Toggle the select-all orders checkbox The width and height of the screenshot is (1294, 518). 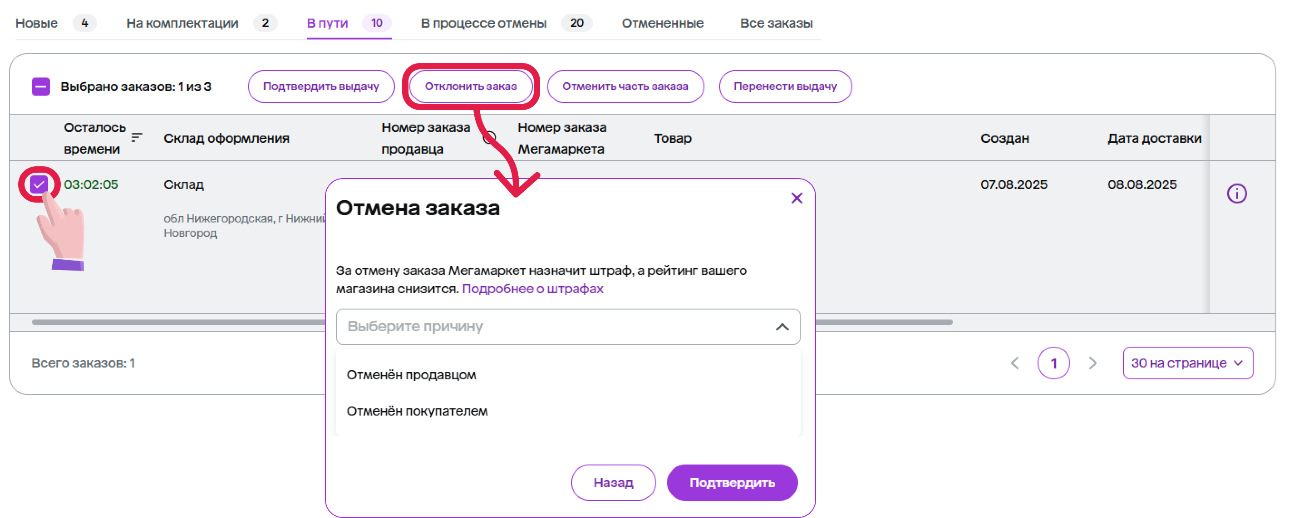coord(41,86)
